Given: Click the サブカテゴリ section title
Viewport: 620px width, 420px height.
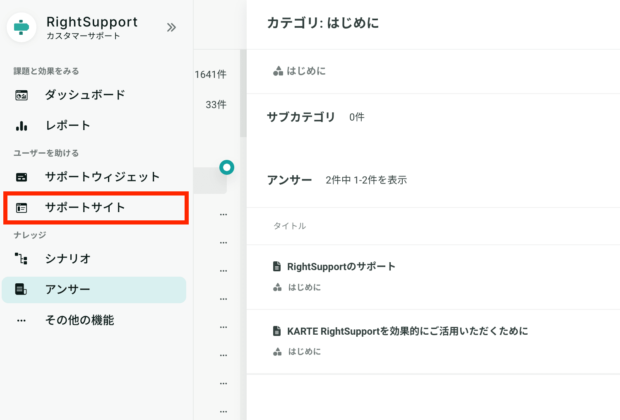Looking at the screenshot, I should click(x=301, y=117).
